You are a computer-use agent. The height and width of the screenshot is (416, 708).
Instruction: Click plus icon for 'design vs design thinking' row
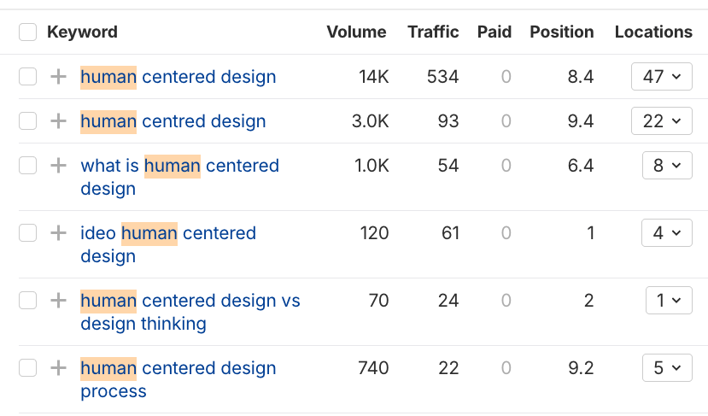[x=58, y=301]
